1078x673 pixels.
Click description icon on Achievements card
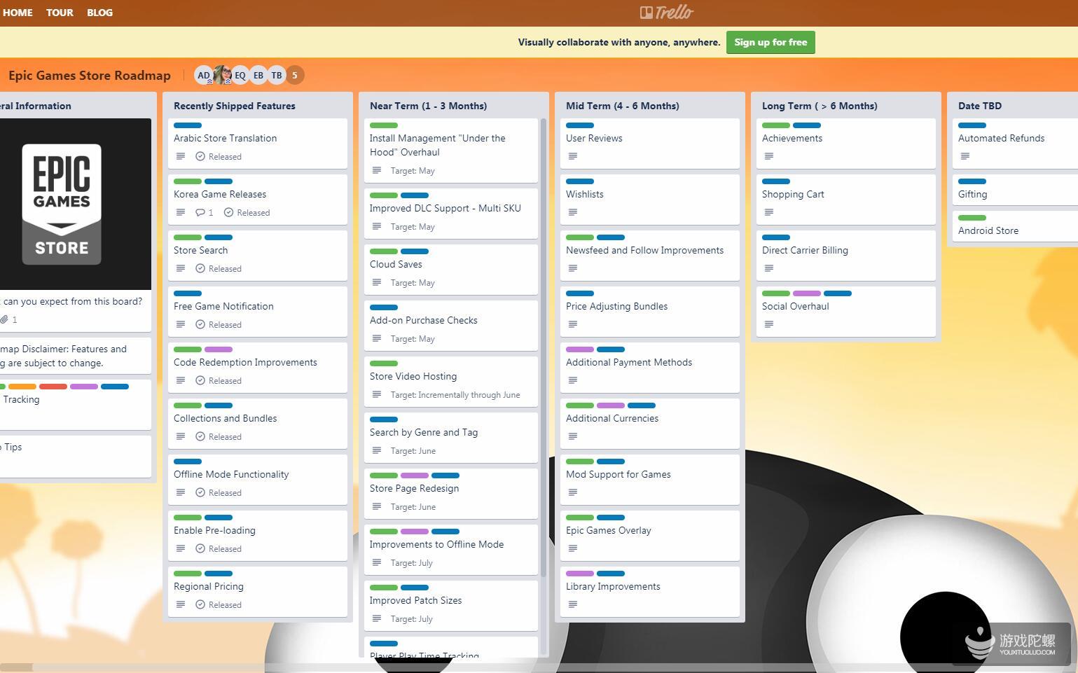(769, 156)
